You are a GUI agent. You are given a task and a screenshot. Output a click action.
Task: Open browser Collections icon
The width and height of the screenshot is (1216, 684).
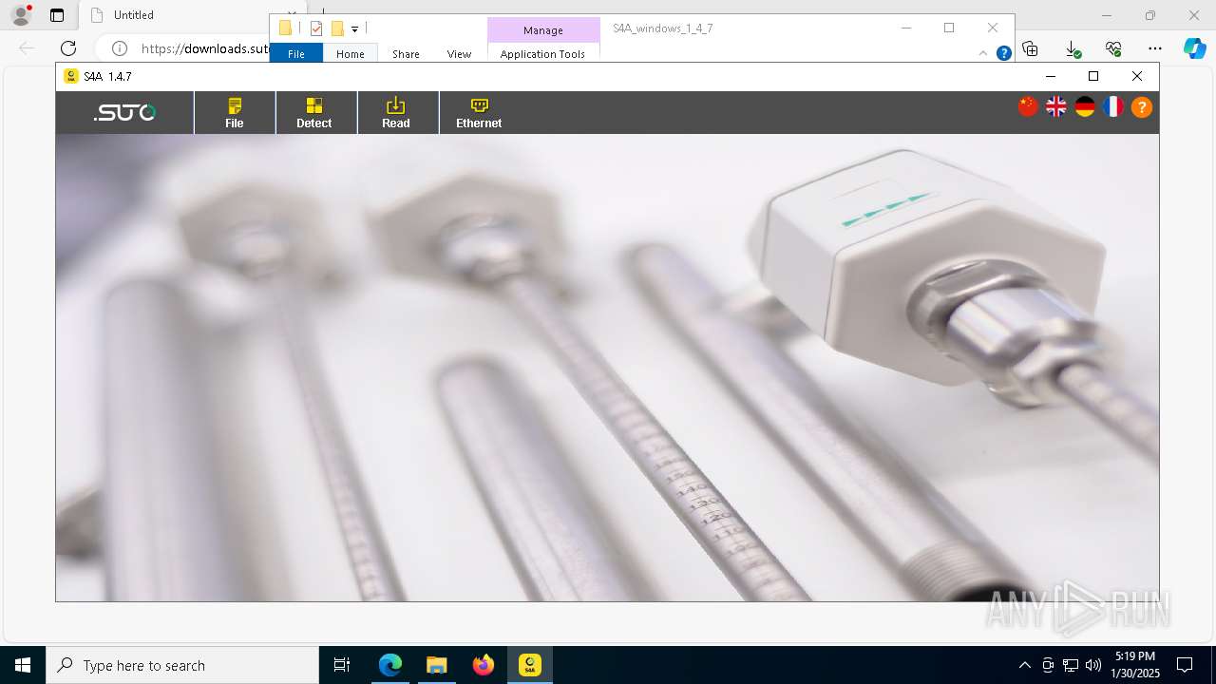pyautogui.click(x=1030, y=48)
